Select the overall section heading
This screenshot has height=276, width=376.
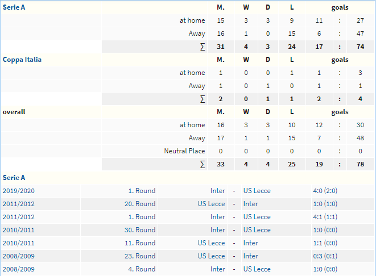(14, 112)
